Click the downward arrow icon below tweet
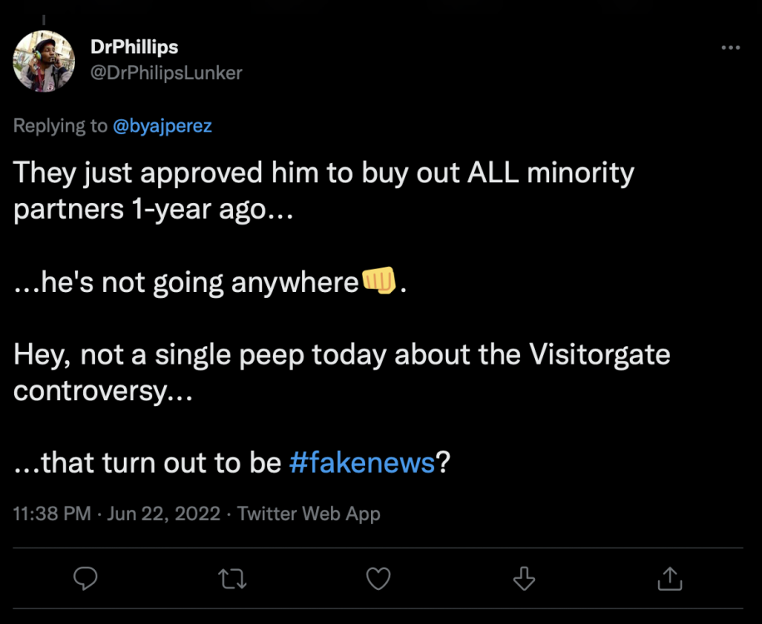Screen dimensions: 762x624 [x=524, y=578]
